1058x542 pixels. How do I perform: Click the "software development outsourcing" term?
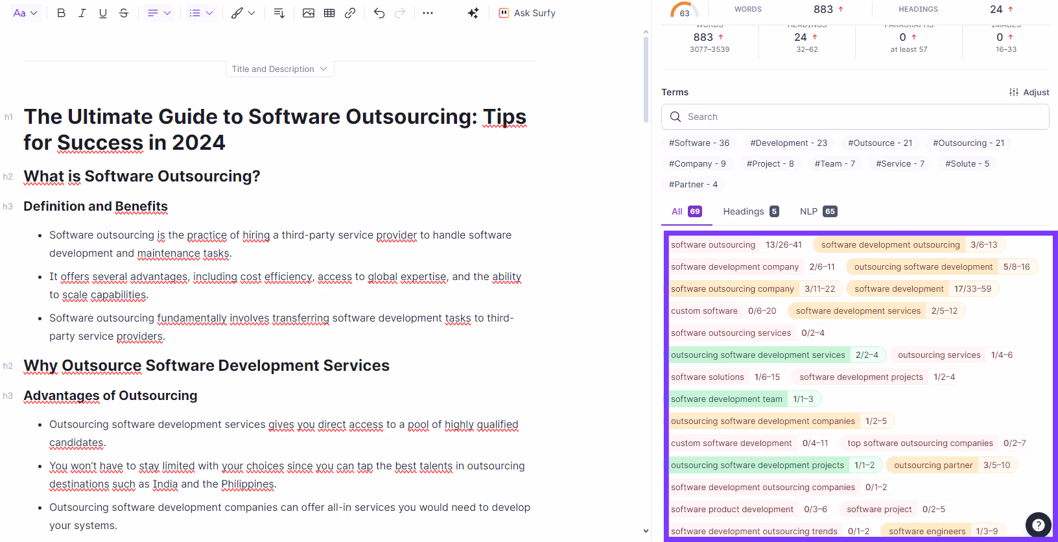coord(909,245)
